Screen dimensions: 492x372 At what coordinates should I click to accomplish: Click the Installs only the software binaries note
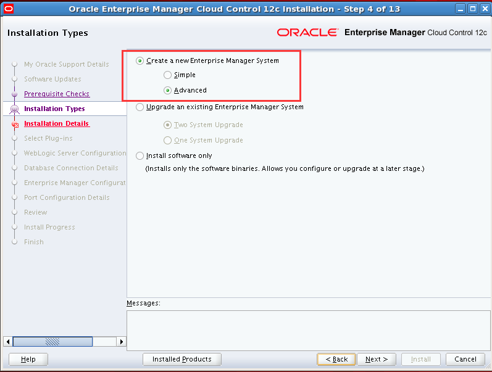285,169
